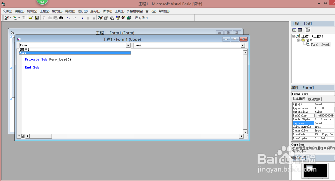The image size is (335, 181).
Task: Open Project Explorer from the toolbar
Action: [x=100, y=18]
